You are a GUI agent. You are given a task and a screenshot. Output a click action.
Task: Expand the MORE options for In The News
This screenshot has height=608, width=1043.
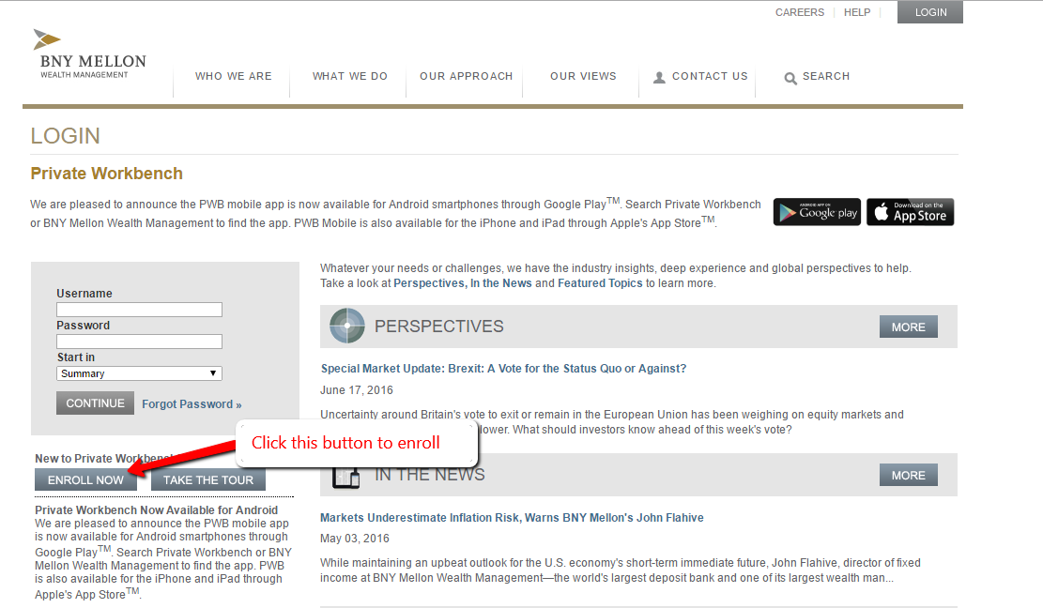coord(908,474)
